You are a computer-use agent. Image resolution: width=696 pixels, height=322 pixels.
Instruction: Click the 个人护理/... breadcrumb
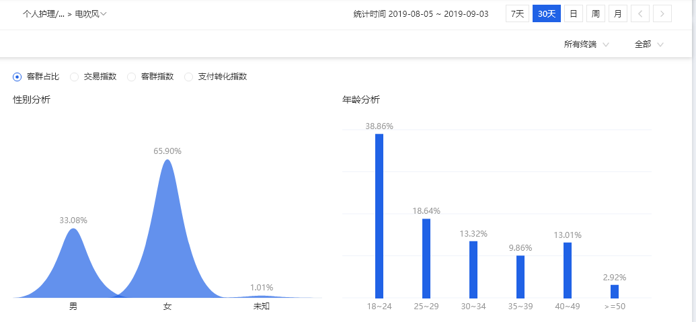44,13
